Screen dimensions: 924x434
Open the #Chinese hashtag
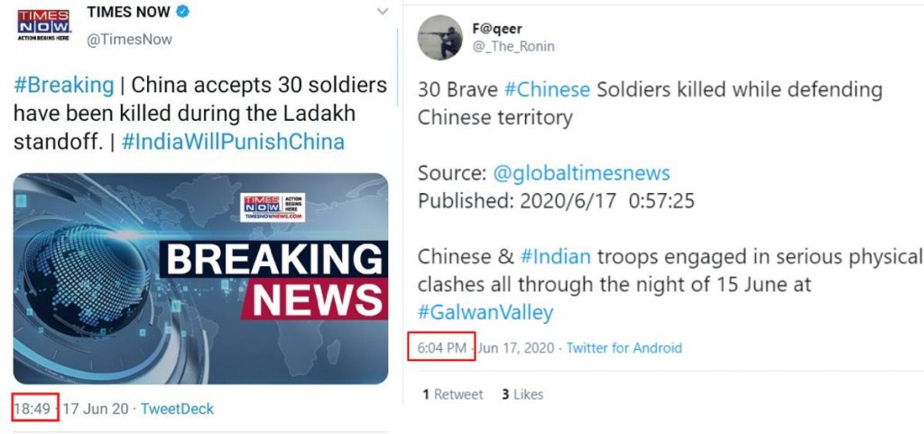[x=547, y=90]
